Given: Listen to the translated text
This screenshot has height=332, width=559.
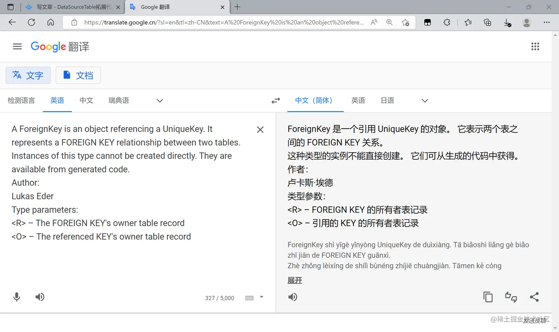Looking at the screenshot, I should [x=292, y=297].
